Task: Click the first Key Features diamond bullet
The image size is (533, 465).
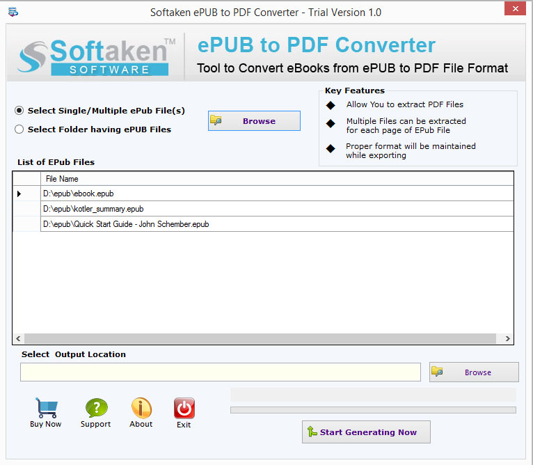Action: coord(331,105)
